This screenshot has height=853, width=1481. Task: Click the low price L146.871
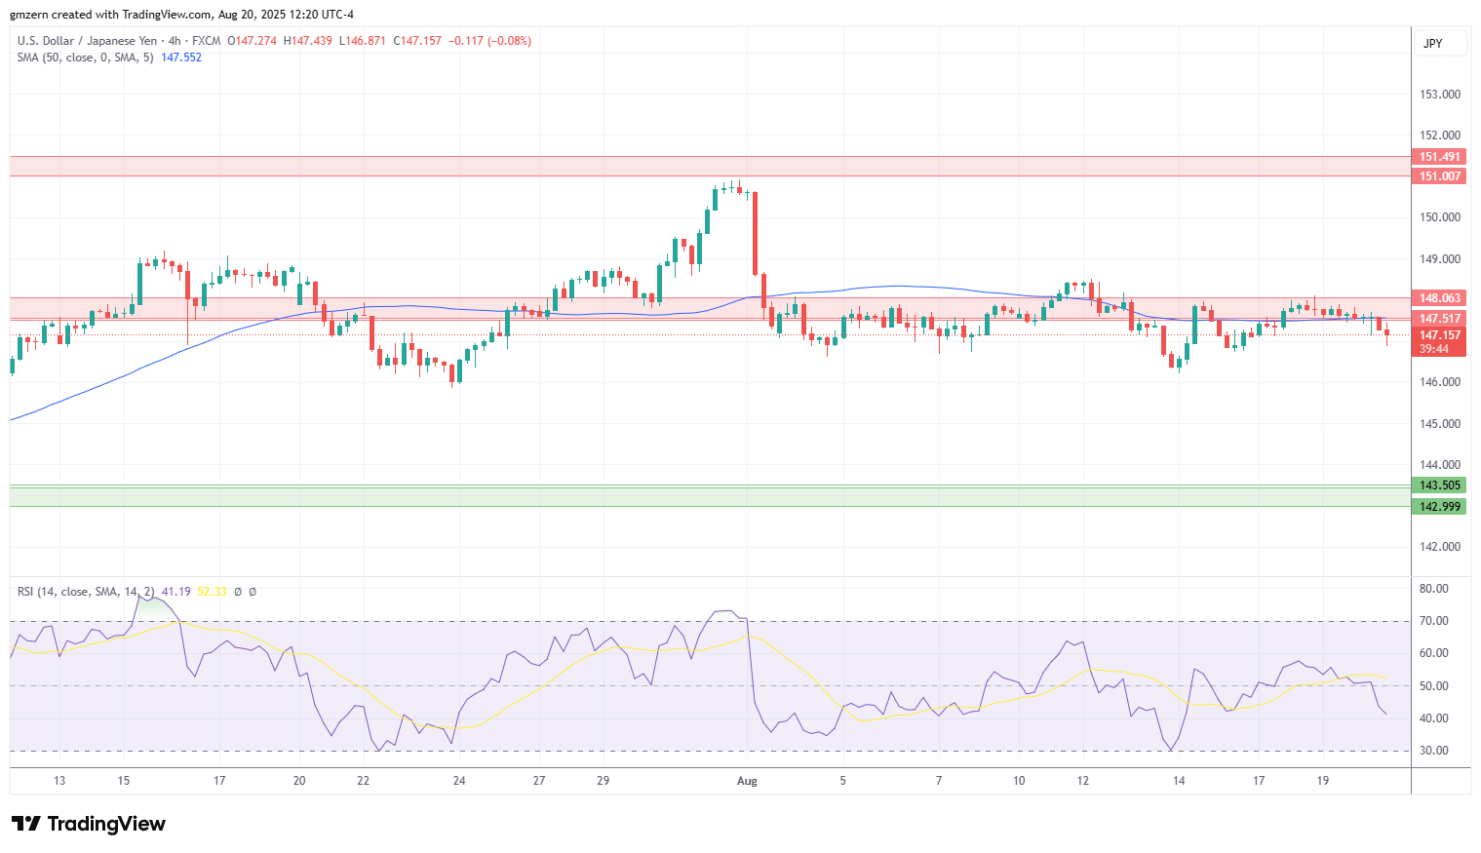coord(362,41)
